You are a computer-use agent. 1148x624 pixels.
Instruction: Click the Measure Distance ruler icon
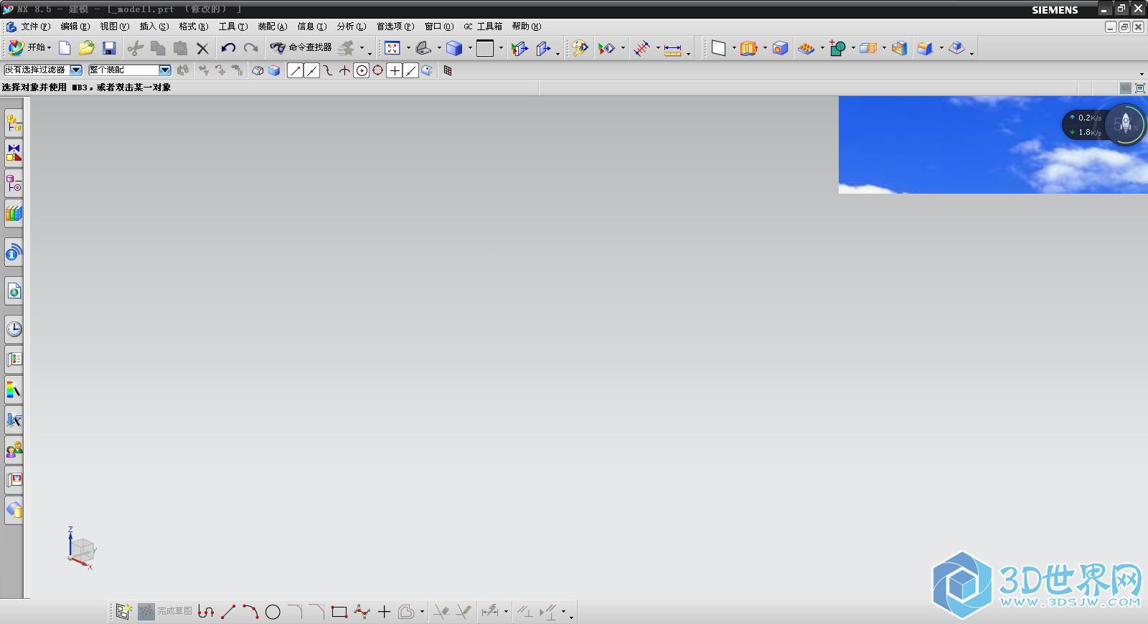coord(672,49)
